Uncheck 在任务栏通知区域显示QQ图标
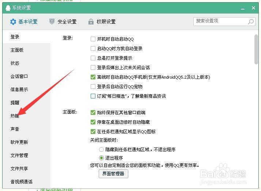Screen dimensions: 261x191 tap(93, 131)
